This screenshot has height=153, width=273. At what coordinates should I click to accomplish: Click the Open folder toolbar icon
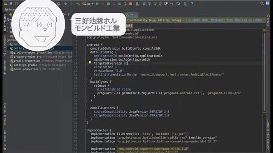click(6, 4)
